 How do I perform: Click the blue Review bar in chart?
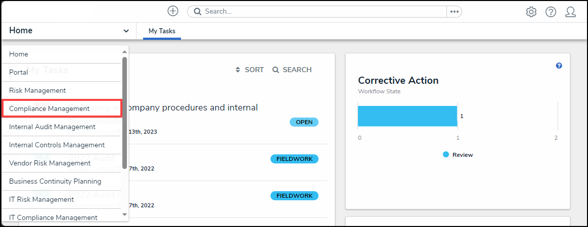(x=407, y=116)
